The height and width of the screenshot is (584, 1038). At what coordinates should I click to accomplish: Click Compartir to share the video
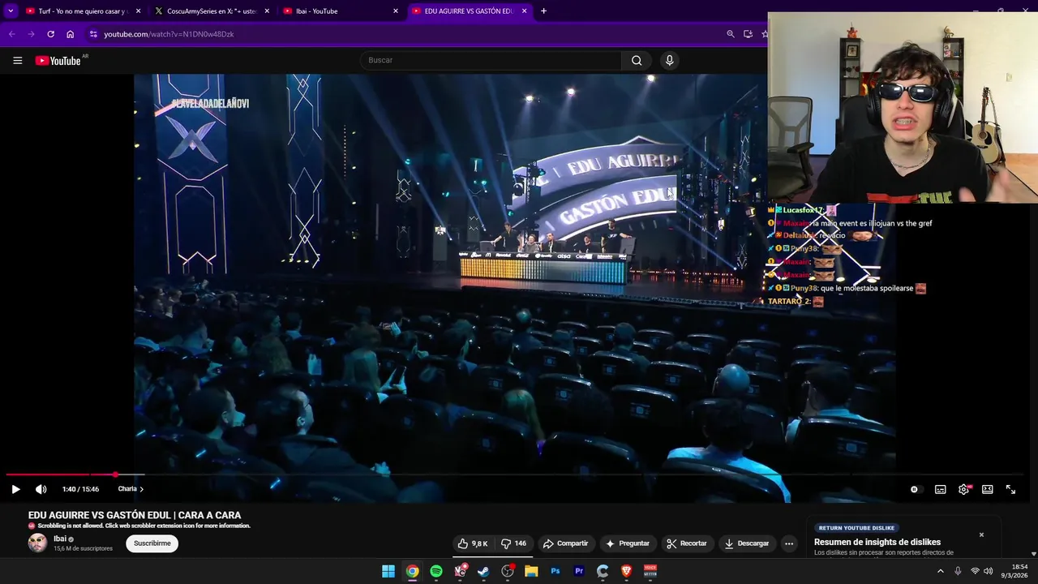point(565,543)
